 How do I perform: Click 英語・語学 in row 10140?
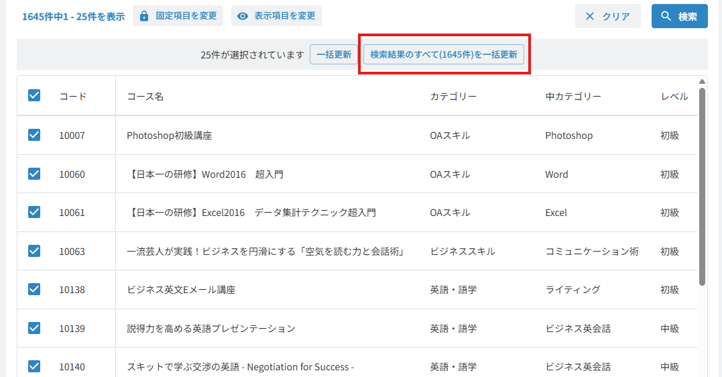point(453,367)
